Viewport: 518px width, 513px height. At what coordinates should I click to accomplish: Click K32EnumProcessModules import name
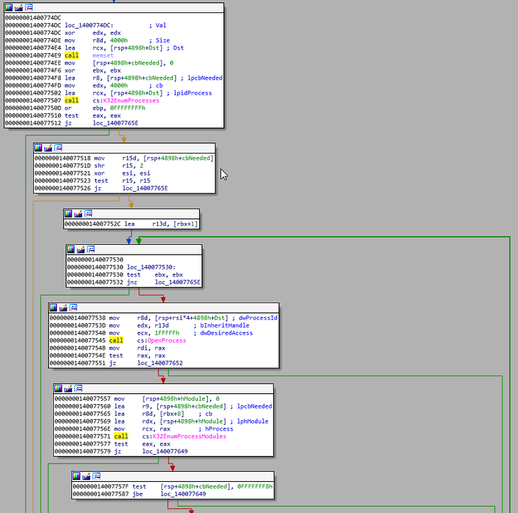pos(189,437)
